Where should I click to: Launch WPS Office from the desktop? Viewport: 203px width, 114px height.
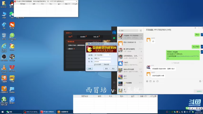coord(12,68)
